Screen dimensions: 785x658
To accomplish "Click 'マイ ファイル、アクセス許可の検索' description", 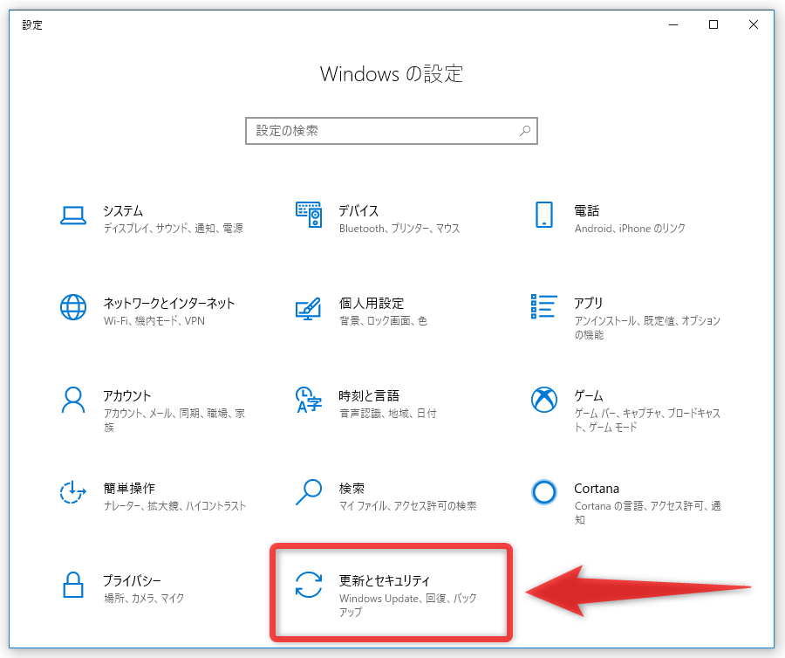I will pyautogui.click(x=407, y=506).
